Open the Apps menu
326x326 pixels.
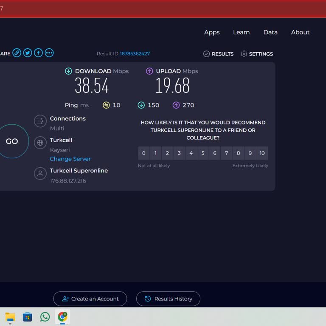coord(212,32)
